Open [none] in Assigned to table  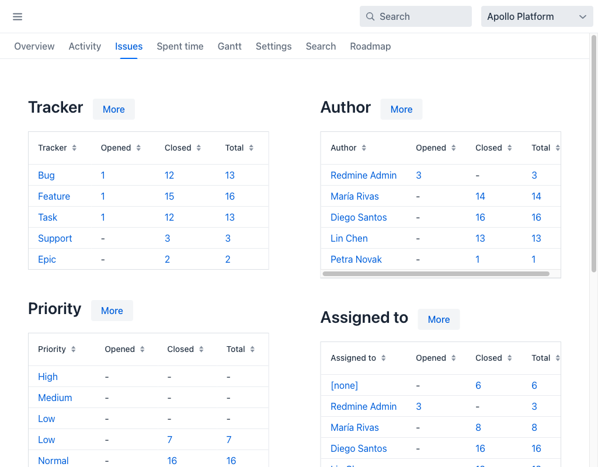point(344,385)
